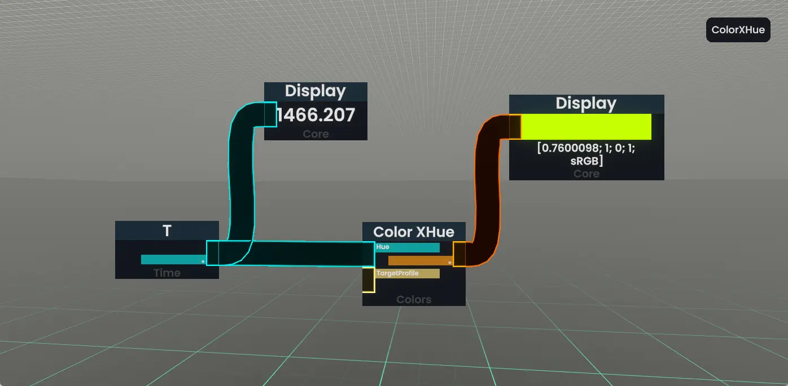Click the cyan output port on the T node
This screenshot has height=386, width=788.
tap(212, 253)
